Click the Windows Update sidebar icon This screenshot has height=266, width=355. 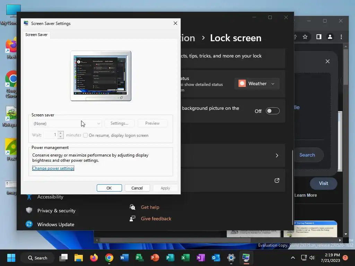pos(29,224)
